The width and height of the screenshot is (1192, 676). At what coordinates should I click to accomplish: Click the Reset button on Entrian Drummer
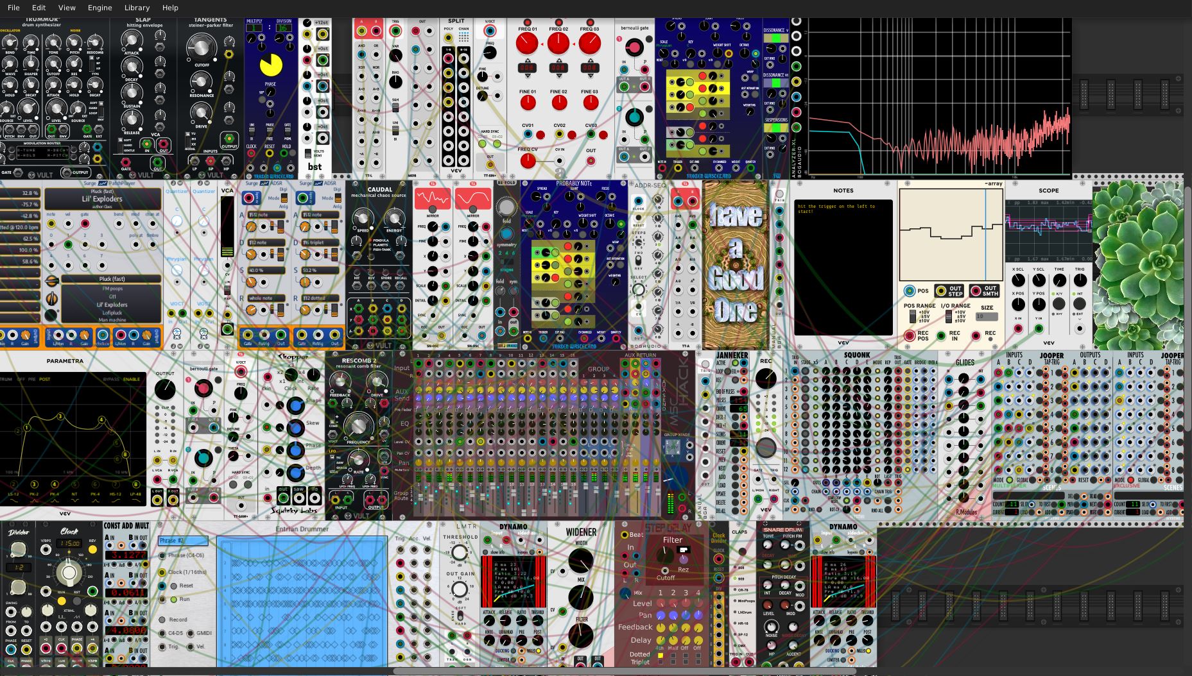(173, 586)
